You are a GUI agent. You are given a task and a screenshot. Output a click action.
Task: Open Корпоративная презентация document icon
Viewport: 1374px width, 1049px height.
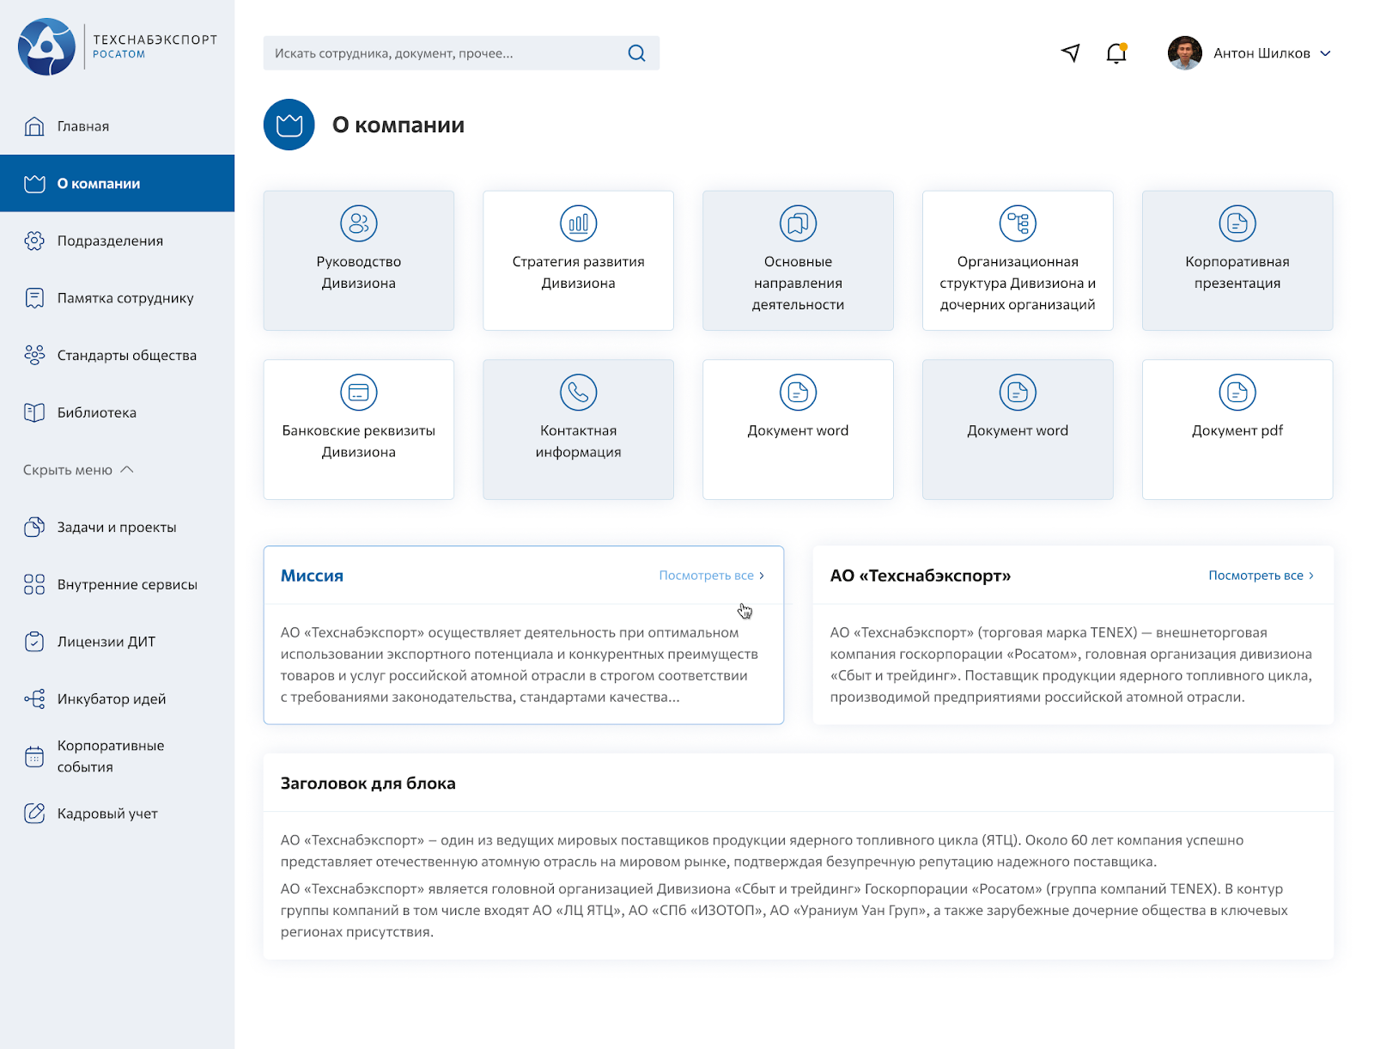(1237, 223)
